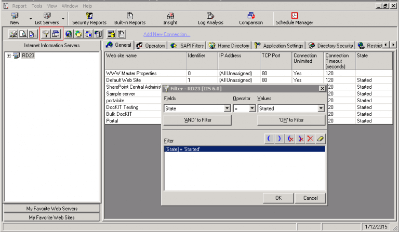Click the globe-with-server toolbar icon
Viewport: 399px width, 232px height.
coord(69,34)
